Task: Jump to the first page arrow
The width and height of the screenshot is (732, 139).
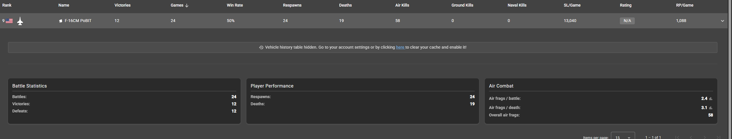Action: click(677, 137)
